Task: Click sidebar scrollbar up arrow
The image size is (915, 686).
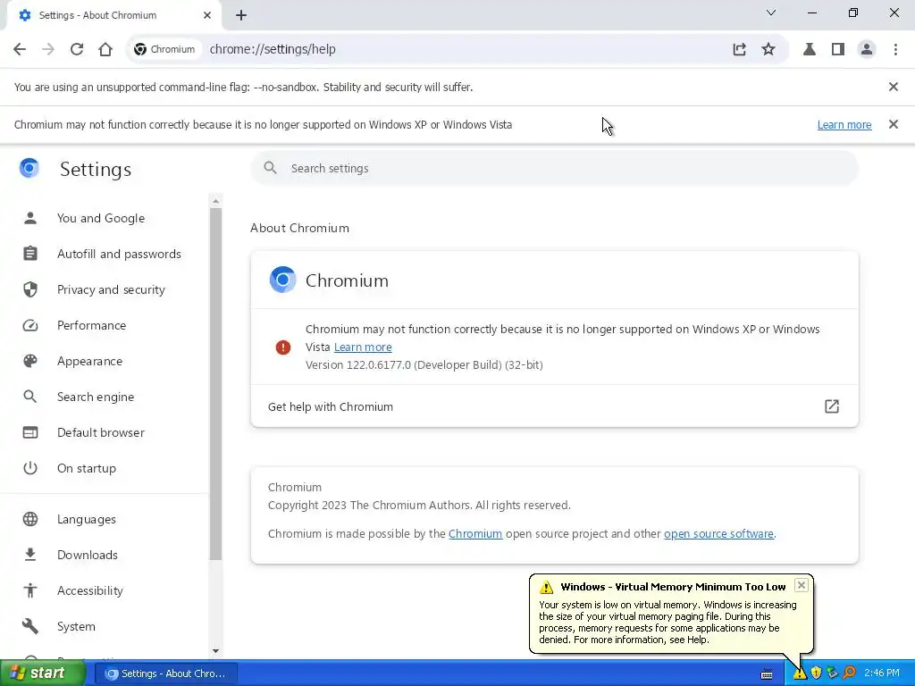Action: (x=216, y=201)
